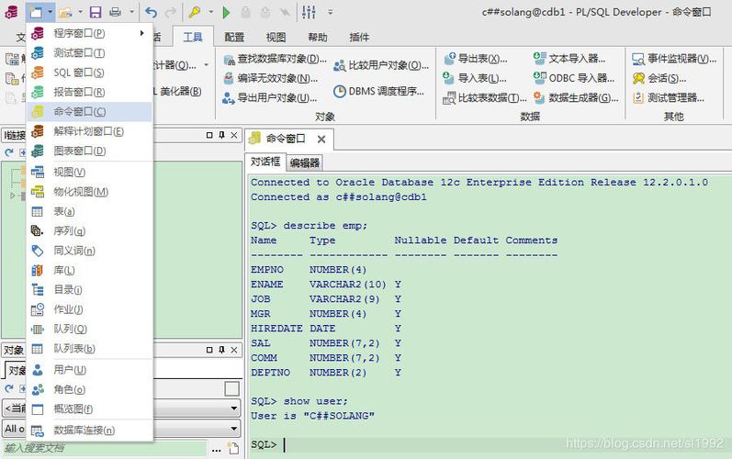Open DBMS 调度程序 tool
Viewport: 732px width, 459px height.
point(379,92)
